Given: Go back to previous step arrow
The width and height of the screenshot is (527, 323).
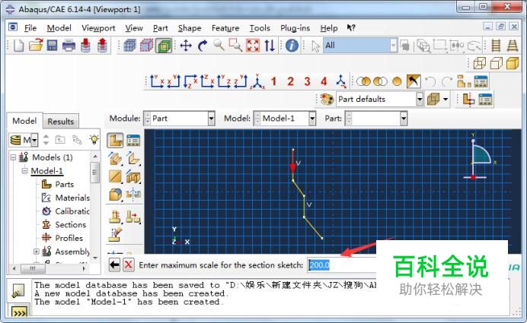Looking at the screenshot, I should 114,264.
